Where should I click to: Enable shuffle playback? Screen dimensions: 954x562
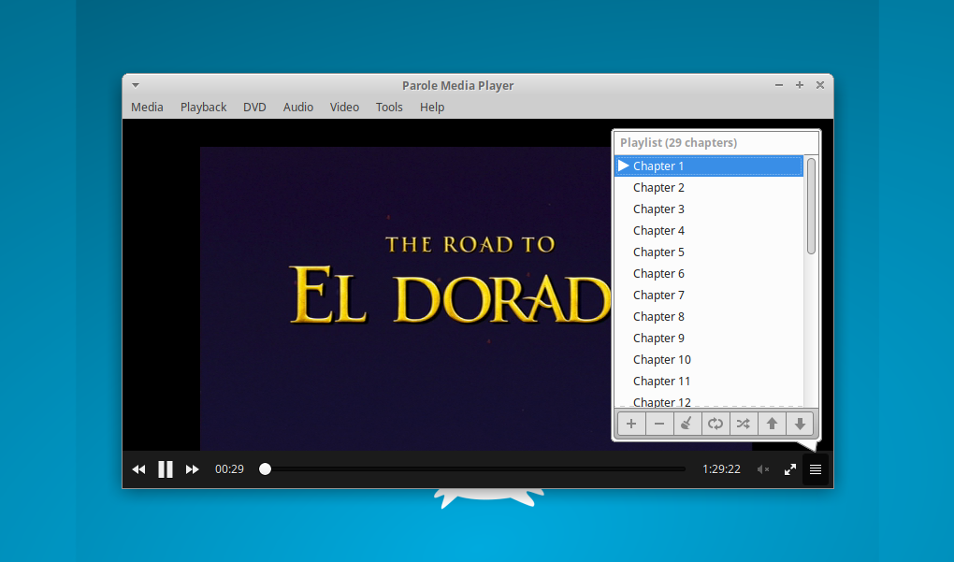744,424
